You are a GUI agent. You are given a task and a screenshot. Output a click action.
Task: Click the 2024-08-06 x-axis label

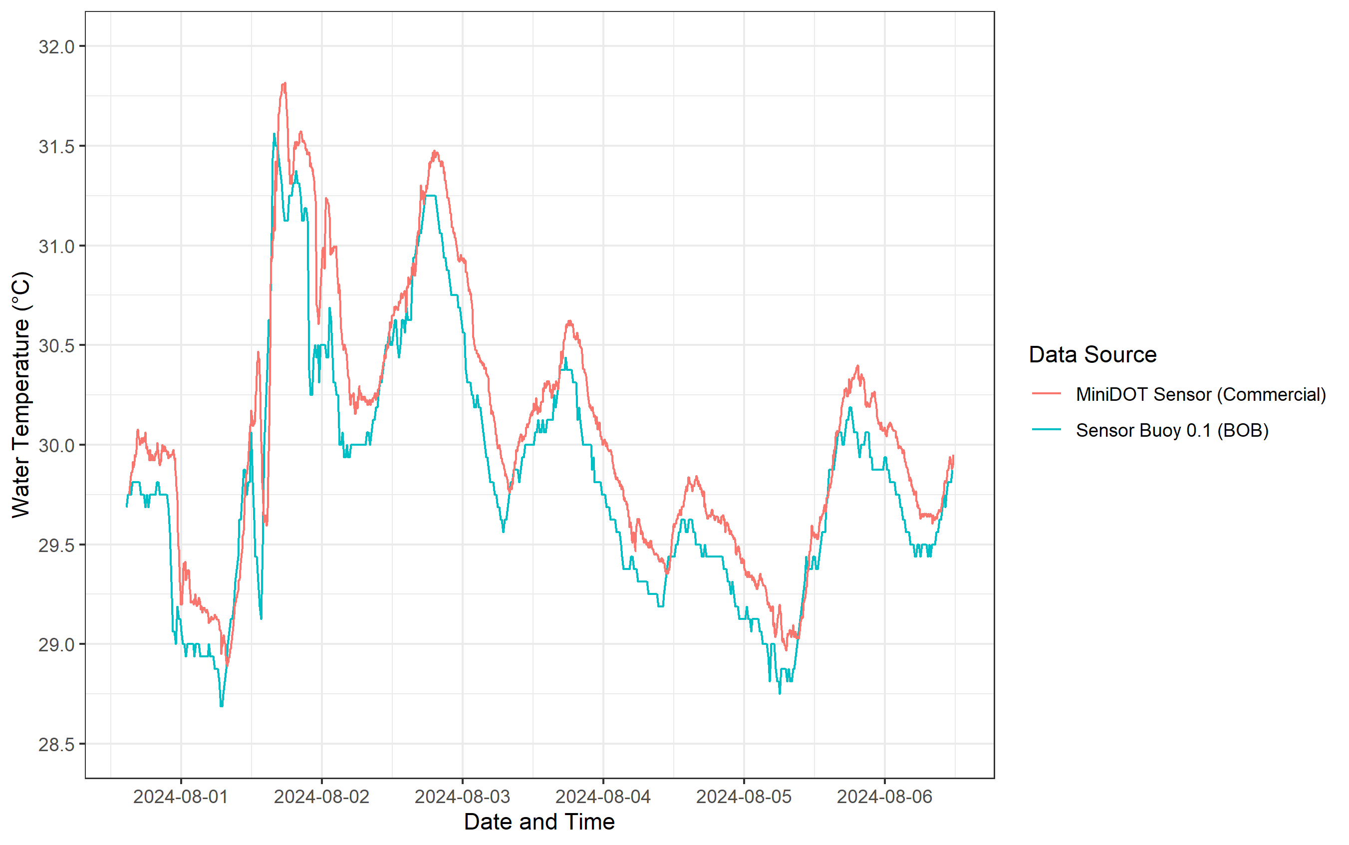(885, 797)
